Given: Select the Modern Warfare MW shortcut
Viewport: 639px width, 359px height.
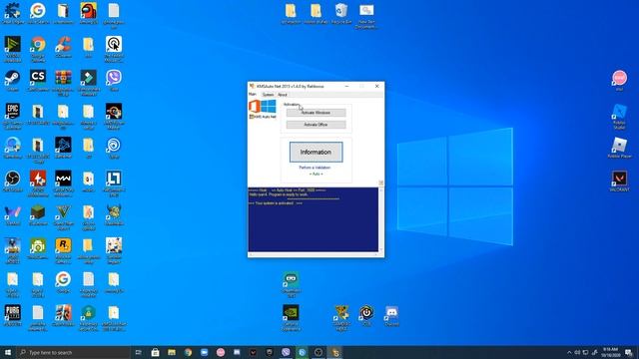Looking at the screenshot, I should [x=63, y=183].
